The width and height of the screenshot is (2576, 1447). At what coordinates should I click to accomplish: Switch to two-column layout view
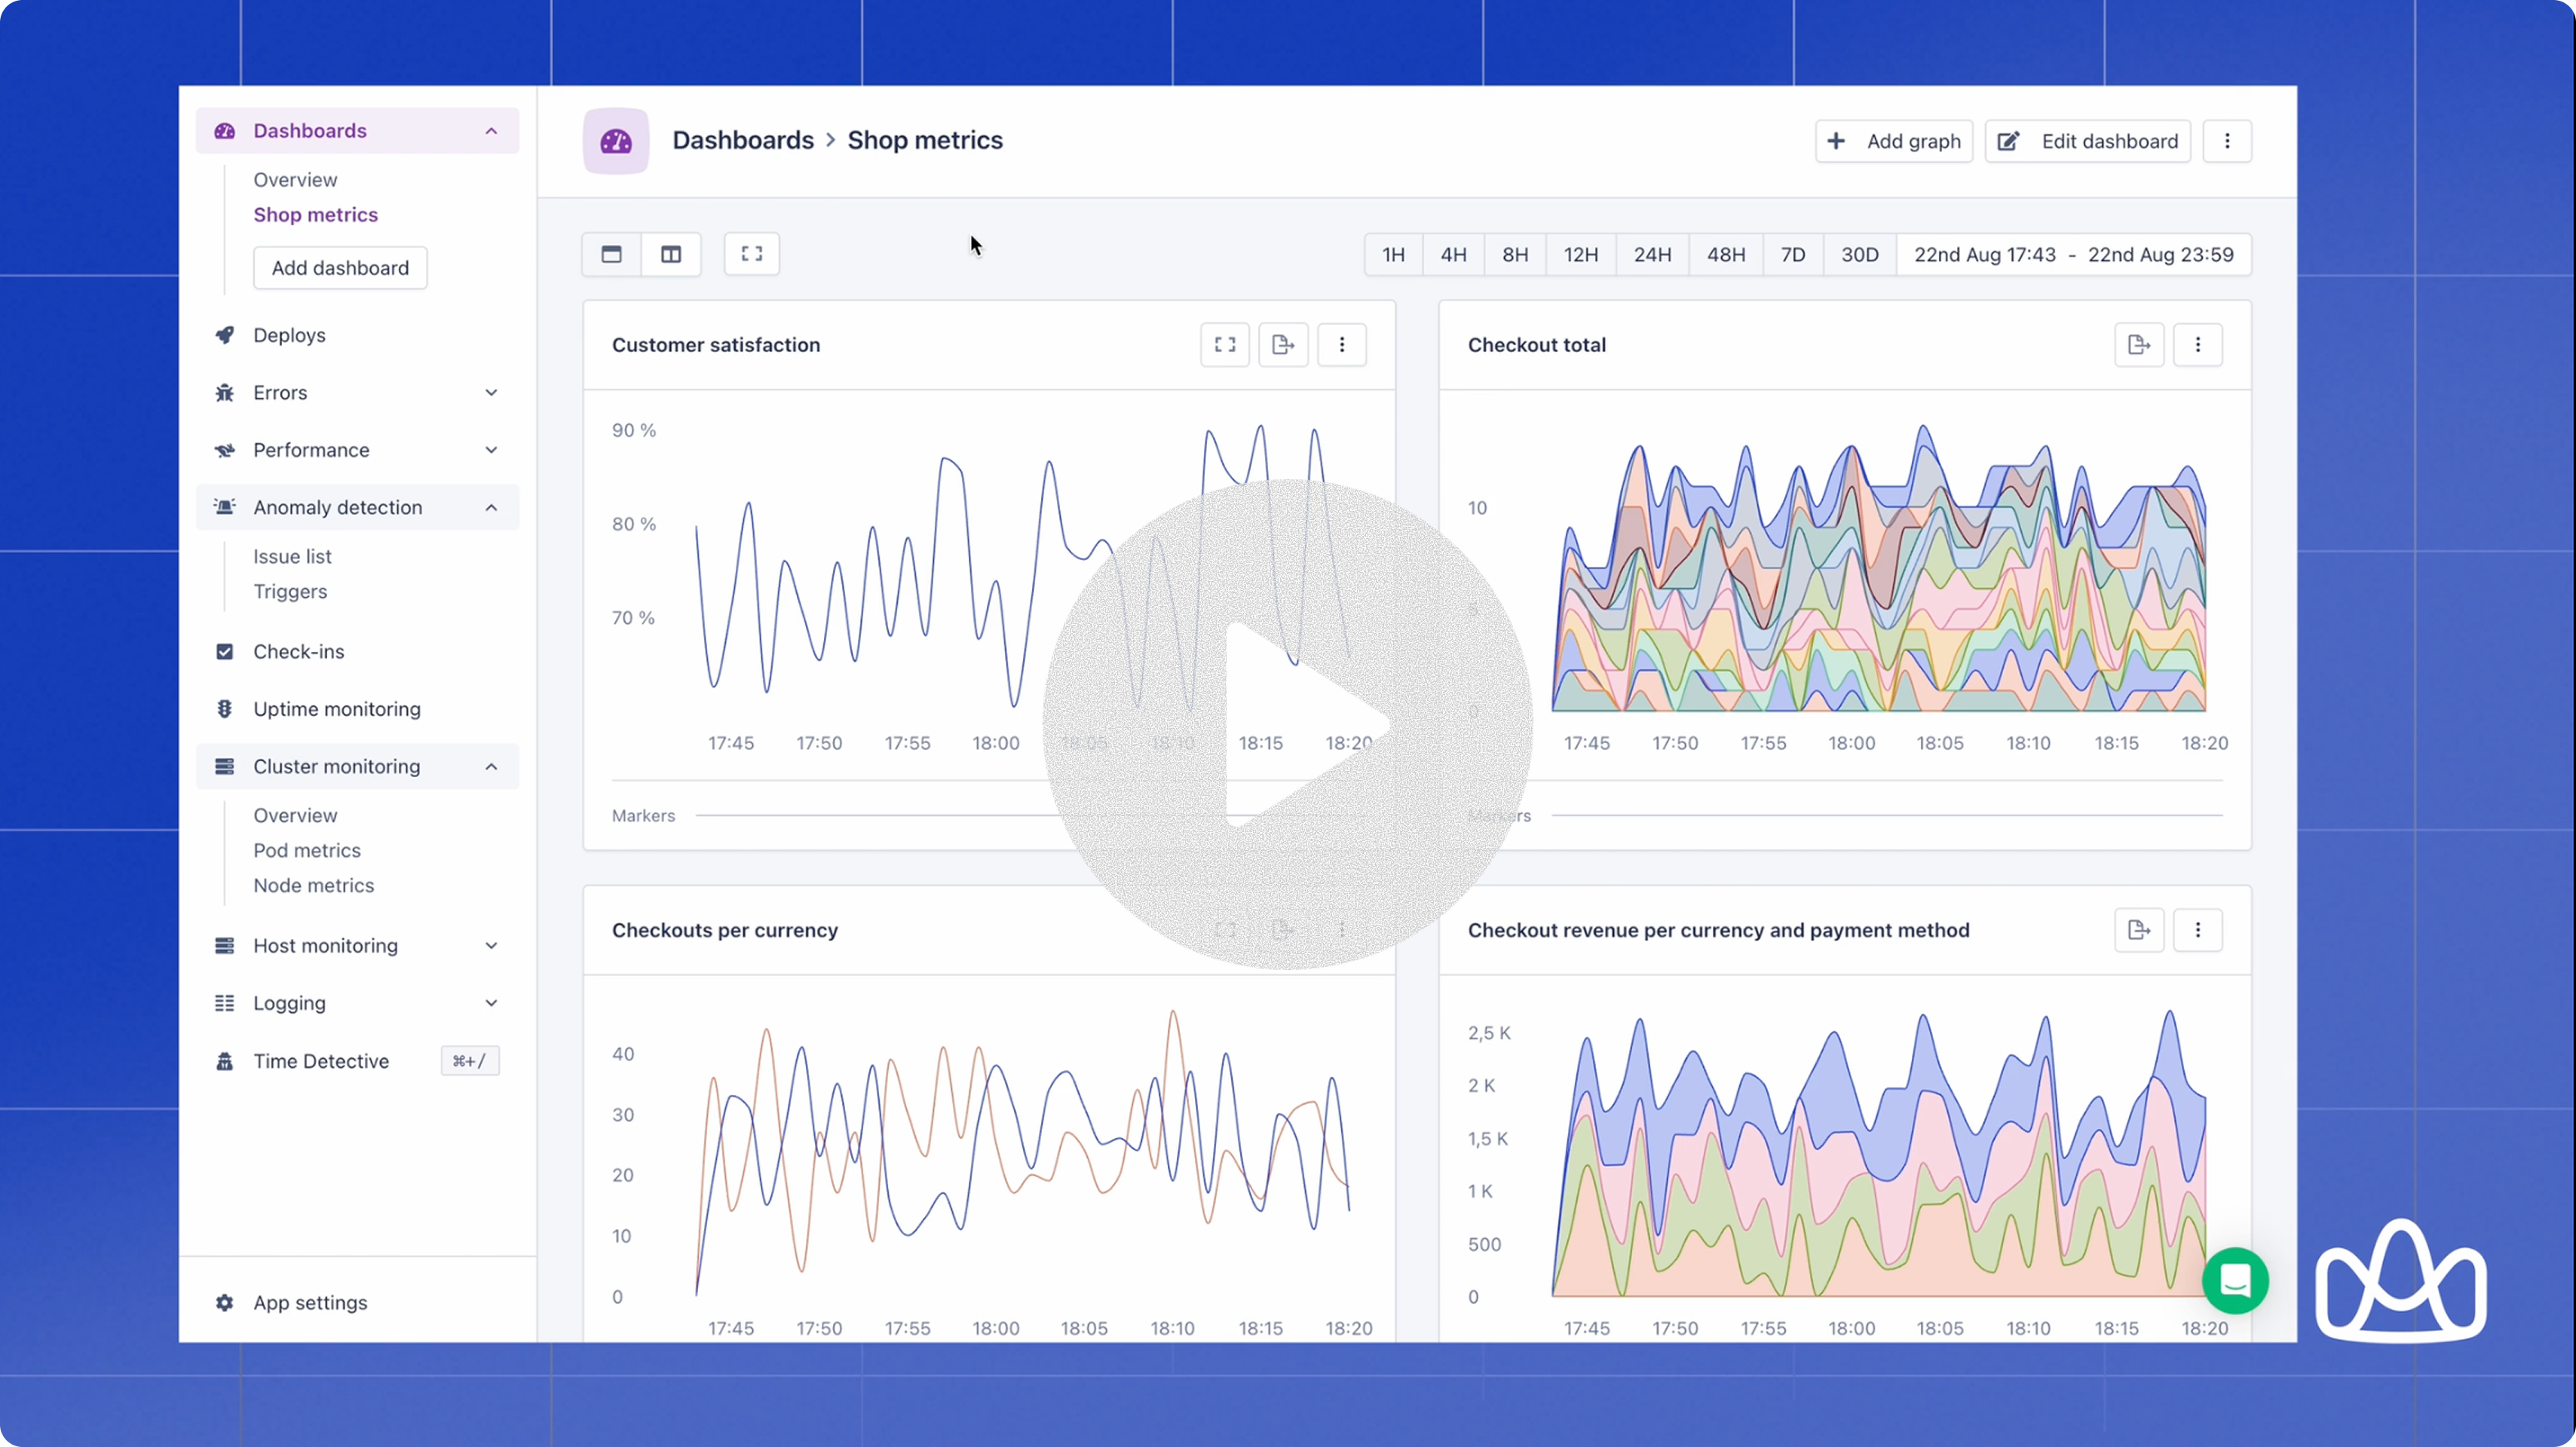click(671, 254)
